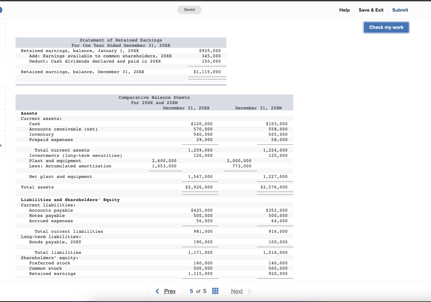Select the Preferred stock row label

(50, 263)
